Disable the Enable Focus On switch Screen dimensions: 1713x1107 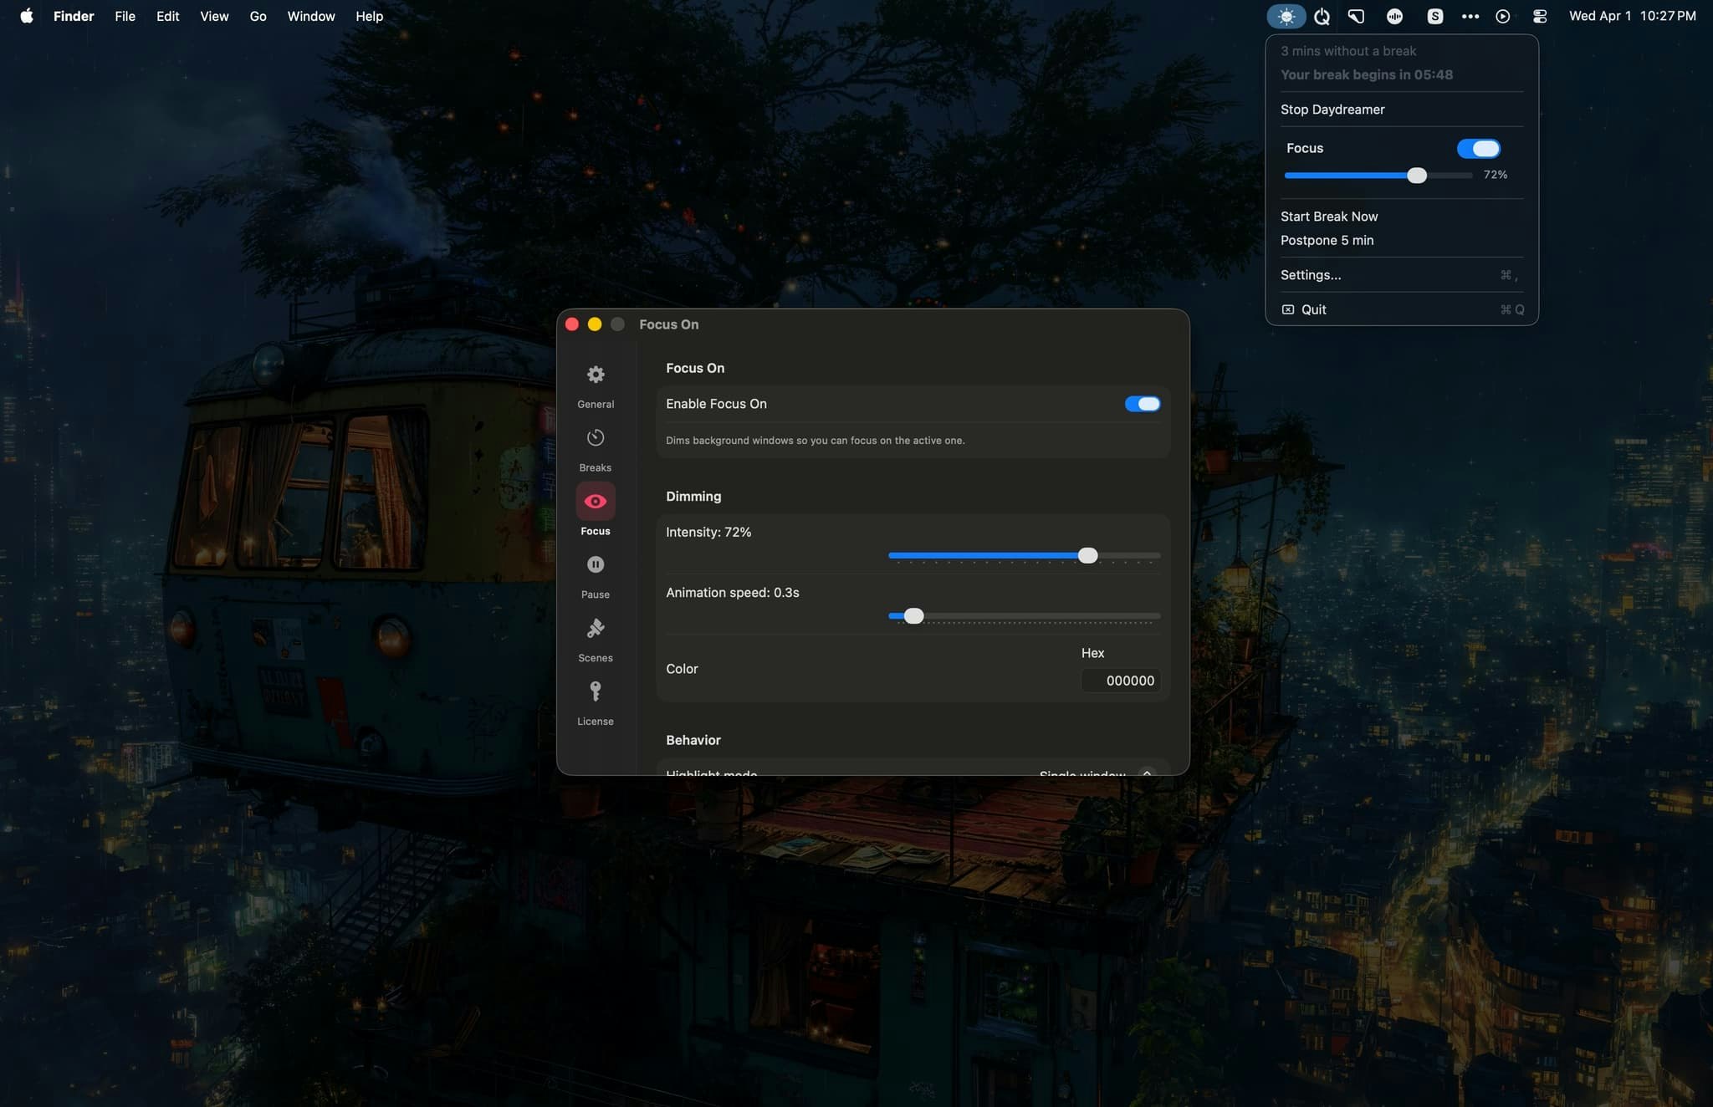(x=1142, y=404)
